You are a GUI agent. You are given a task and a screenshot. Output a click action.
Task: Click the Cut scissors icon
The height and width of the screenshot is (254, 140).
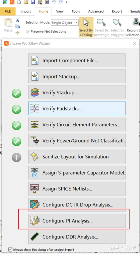pos(17,20)
